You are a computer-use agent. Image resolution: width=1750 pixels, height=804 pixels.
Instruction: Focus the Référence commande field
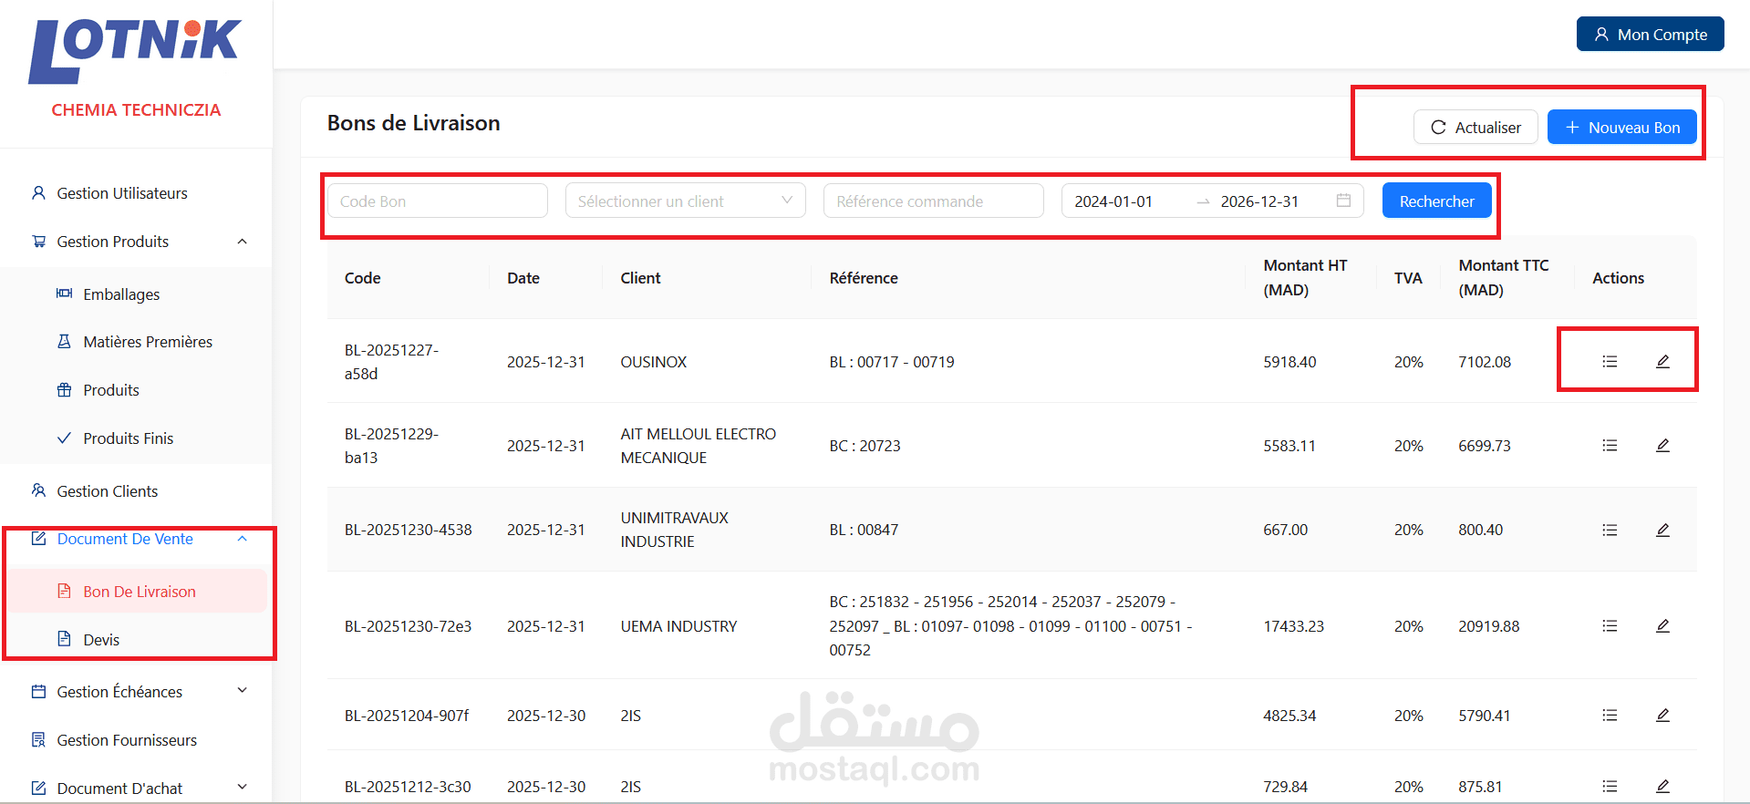933,201
